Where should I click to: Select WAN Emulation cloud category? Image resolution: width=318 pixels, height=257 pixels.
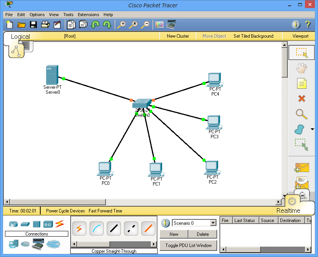pyautogui.click(x=25, y=244)
